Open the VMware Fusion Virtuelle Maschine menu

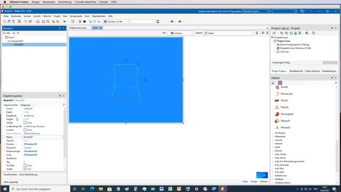tap(85, 2)
